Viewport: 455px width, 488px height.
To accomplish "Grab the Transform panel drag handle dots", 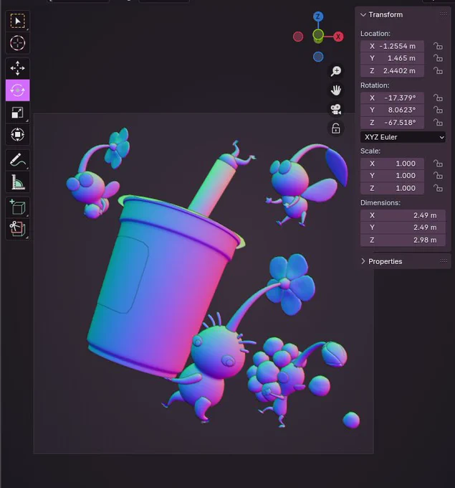I will pos(444,14).
